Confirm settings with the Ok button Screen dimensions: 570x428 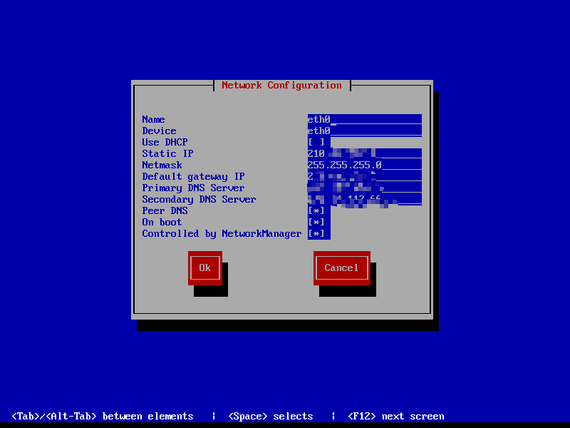click(x=205, y=268)
